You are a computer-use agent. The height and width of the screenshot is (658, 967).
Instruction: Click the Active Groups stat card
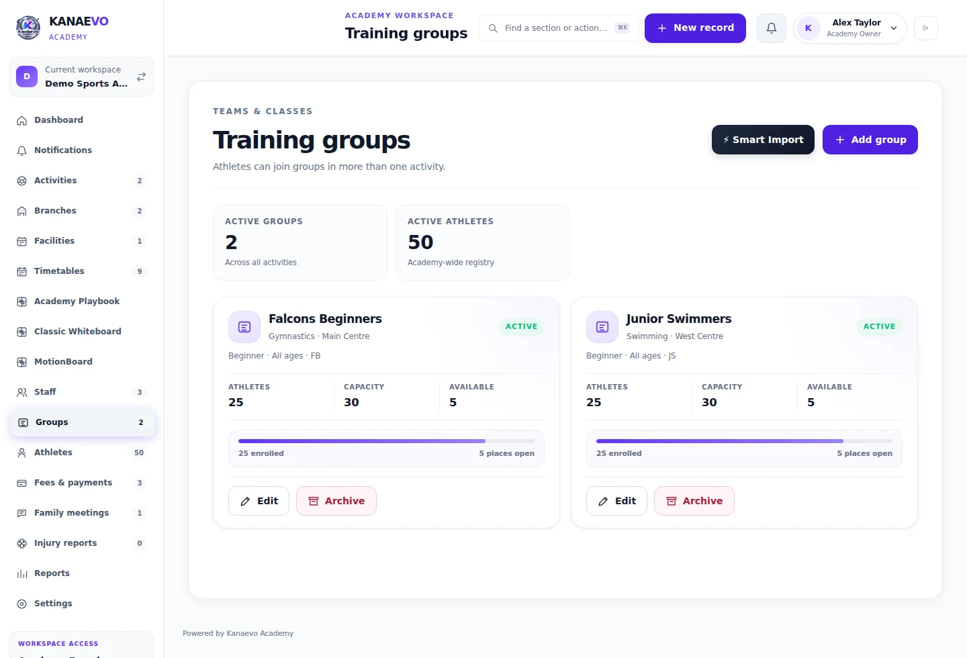click(300, 242)
